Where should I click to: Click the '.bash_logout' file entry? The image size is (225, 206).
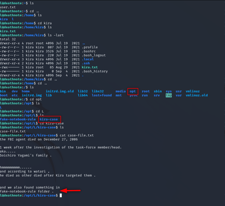(x=94, y=55)
